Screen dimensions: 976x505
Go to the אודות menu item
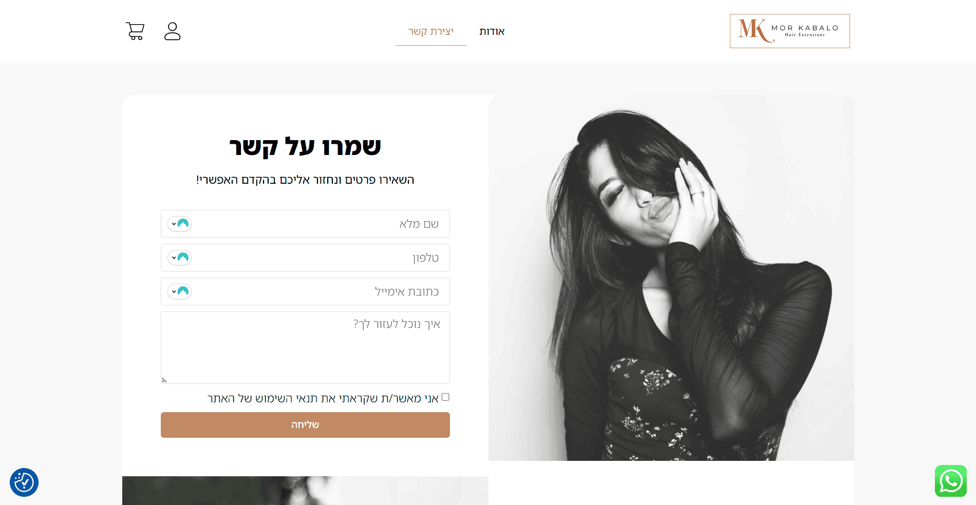click(492, 32)
